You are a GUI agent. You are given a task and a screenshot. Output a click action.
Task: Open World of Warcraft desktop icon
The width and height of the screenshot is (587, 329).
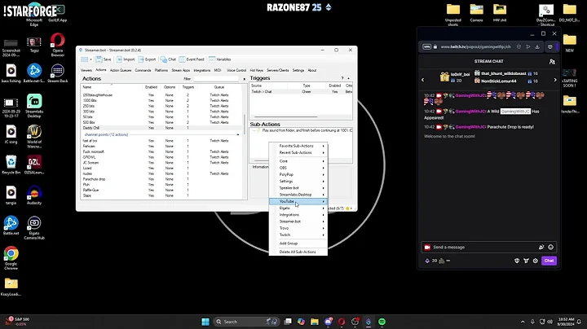(34, 137)
